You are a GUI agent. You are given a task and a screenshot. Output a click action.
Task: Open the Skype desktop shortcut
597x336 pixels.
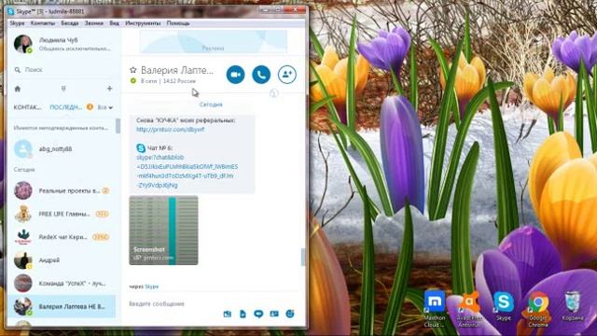click(x=504, y=307)
